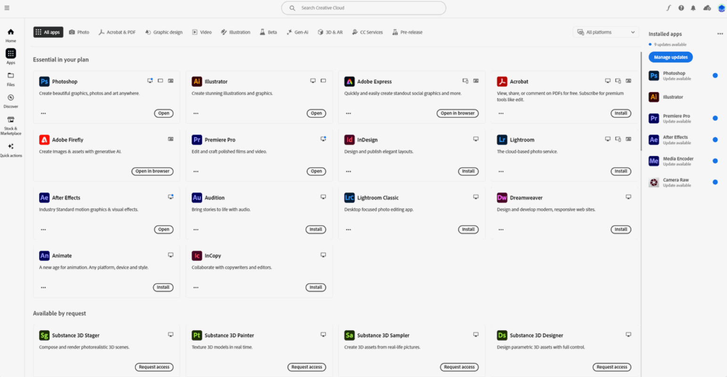This screenshot has width=727, height=377.
Task: Go to Home in sidebar
Action: click(11, 35)
